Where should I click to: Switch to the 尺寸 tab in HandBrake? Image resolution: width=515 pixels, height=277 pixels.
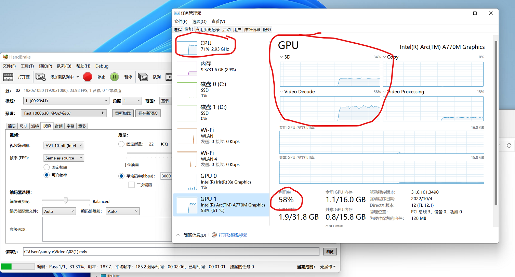pos(23,126)
